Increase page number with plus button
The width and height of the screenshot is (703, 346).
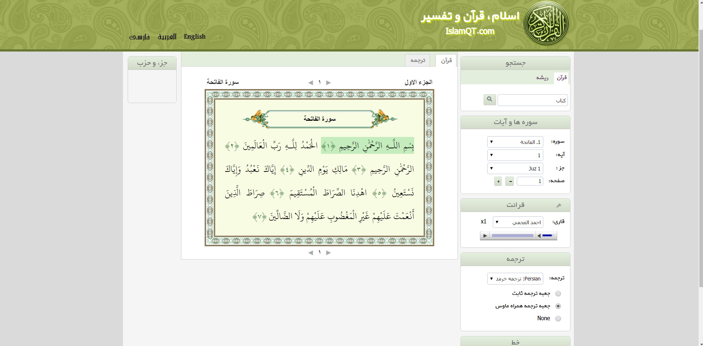(498, 181)
